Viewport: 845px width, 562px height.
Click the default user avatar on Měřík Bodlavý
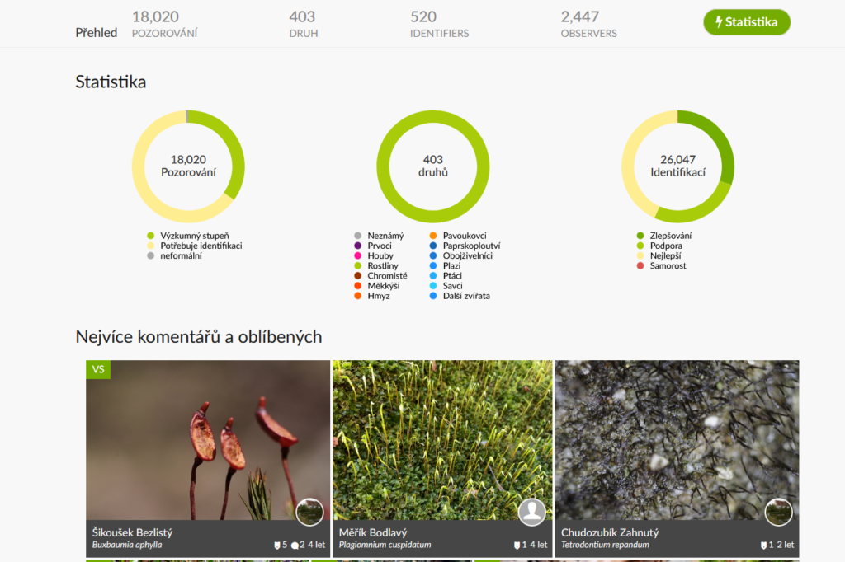point(531,512)
